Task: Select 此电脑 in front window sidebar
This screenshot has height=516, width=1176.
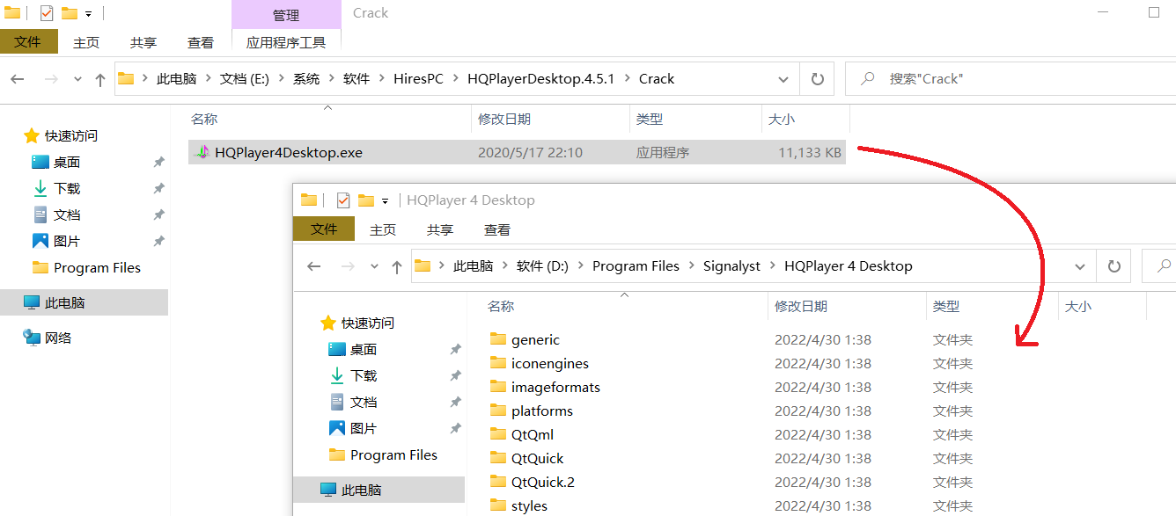Action: [x=361, y=490]
